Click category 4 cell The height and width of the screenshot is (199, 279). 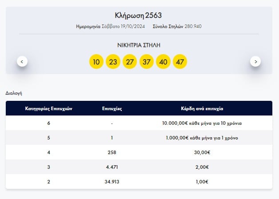click(48, 152)
